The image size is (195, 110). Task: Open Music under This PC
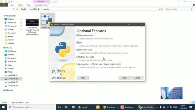point(10,65)
